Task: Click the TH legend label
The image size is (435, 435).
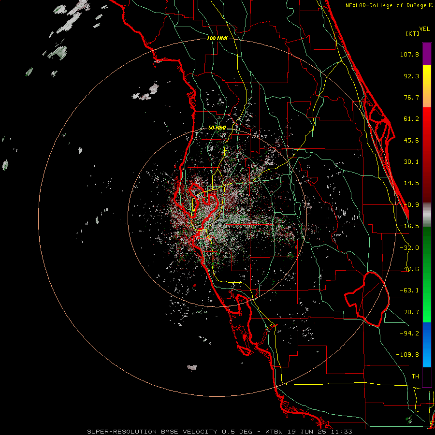Action: point(415,376)
